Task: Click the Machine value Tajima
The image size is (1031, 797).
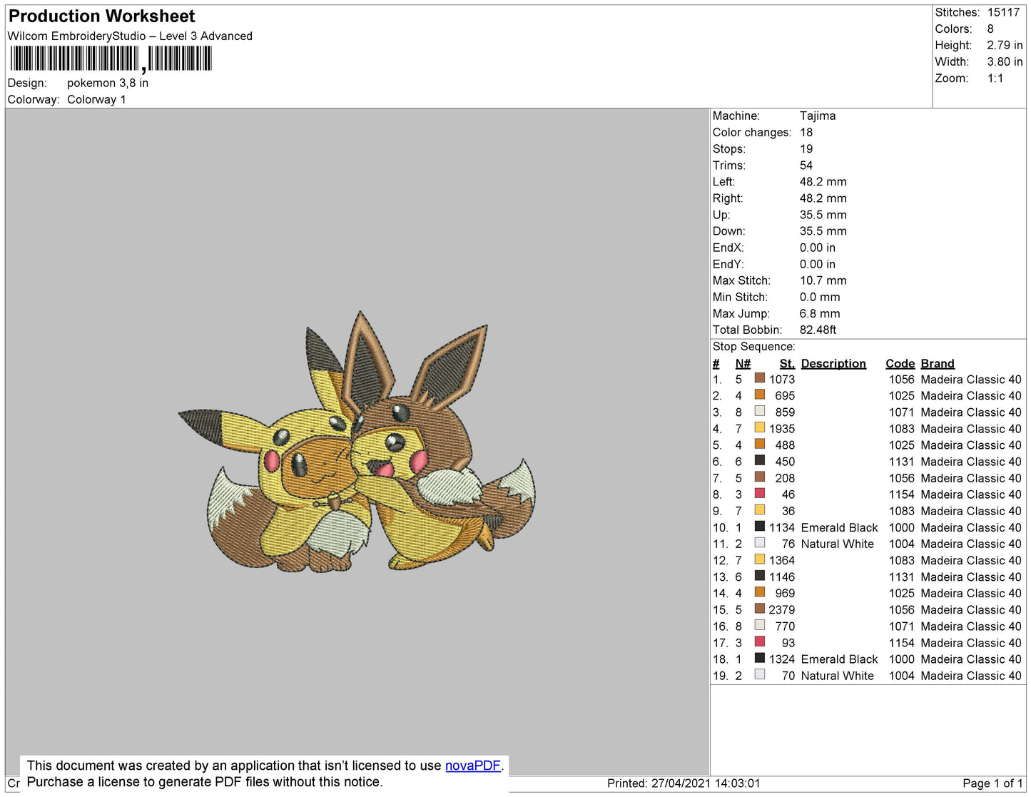Action: (x=818, y=116)
